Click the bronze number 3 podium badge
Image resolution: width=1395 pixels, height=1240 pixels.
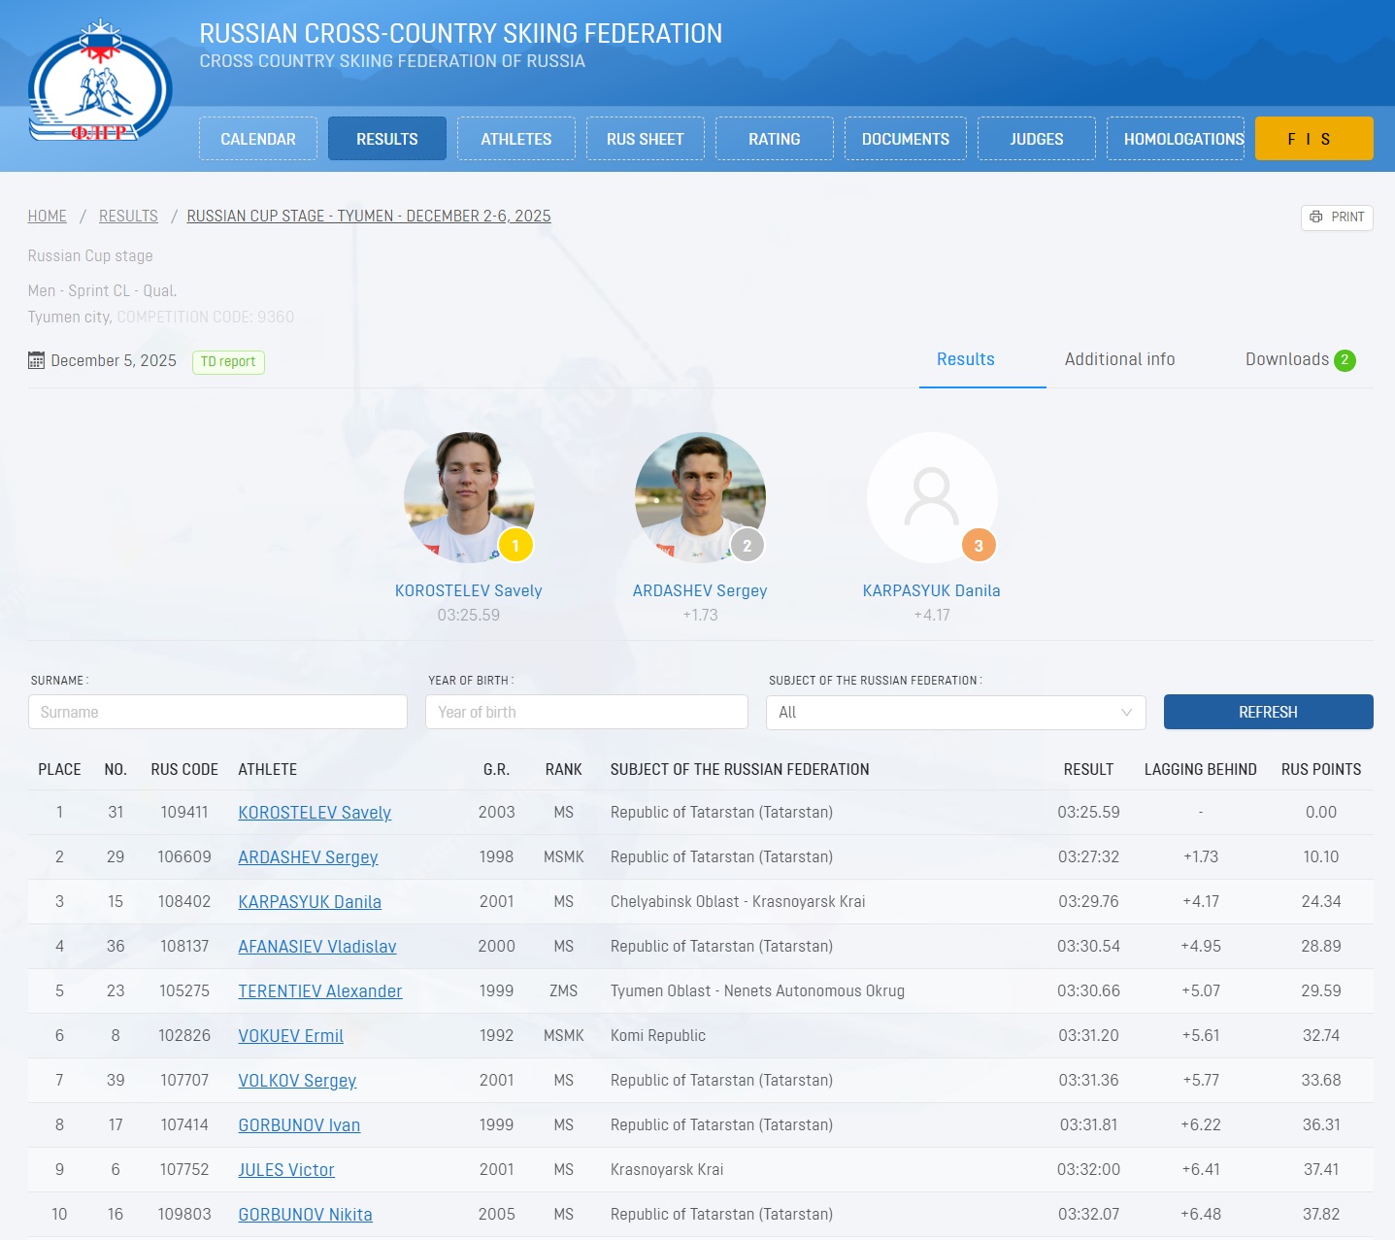[979, 546]
